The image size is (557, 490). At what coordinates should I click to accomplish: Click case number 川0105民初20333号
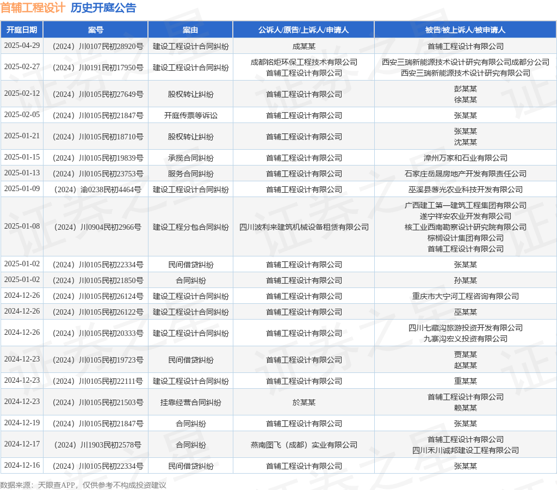click(98, 333)
